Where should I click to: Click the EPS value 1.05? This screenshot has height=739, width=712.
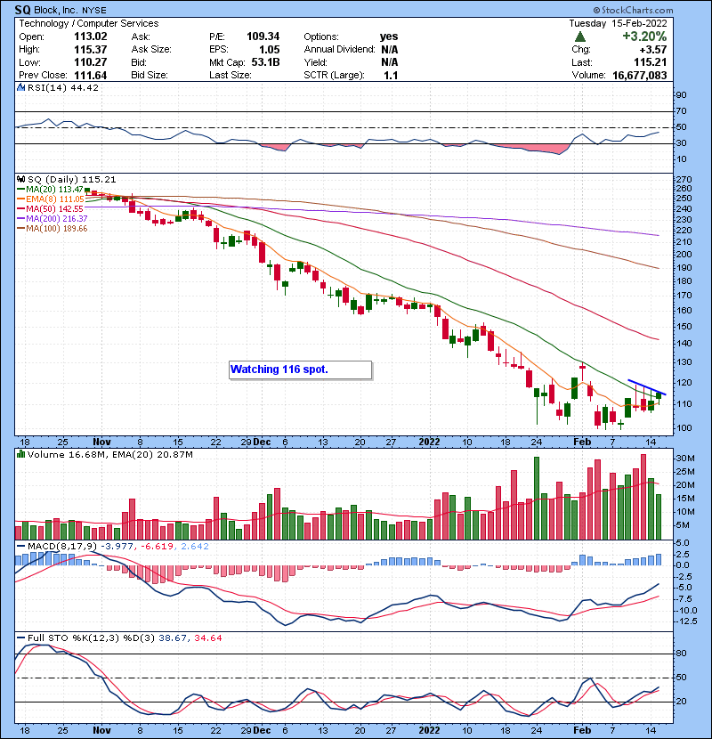tap(270, 50)
